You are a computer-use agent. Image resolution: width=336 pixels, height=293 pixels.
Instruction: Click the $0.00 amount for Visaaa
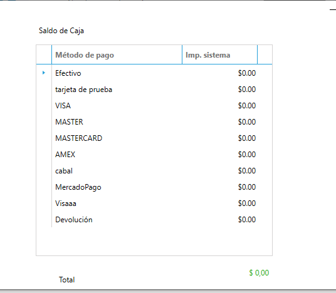pos(247,203)
